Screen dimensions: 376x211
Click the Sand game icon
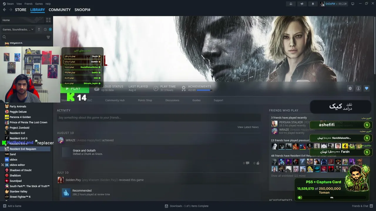click(7, 154)
